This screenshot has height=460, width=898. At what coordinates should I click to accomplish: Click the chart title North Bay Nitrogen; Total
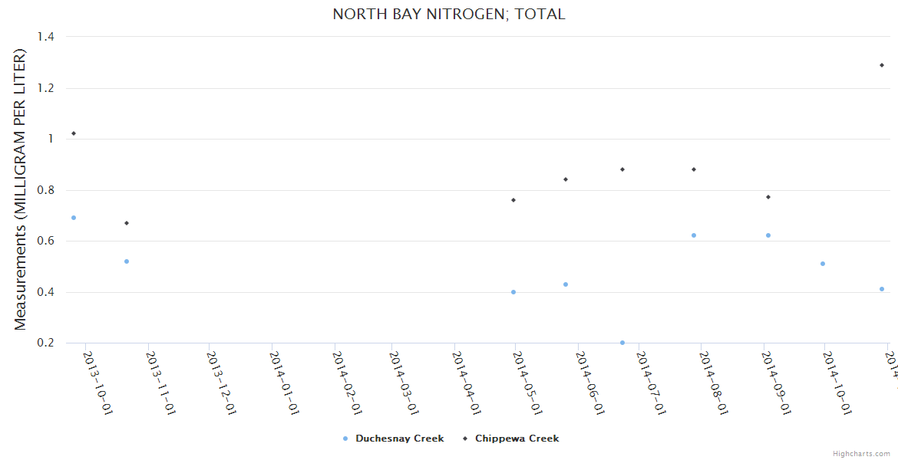(x=448, y=15)
